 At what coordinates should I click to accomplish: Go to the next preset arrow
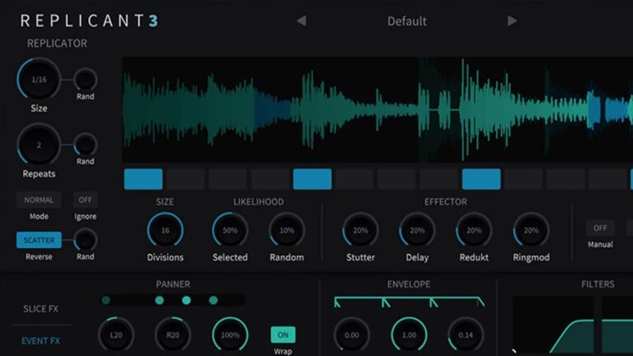(x=512, y=21)
